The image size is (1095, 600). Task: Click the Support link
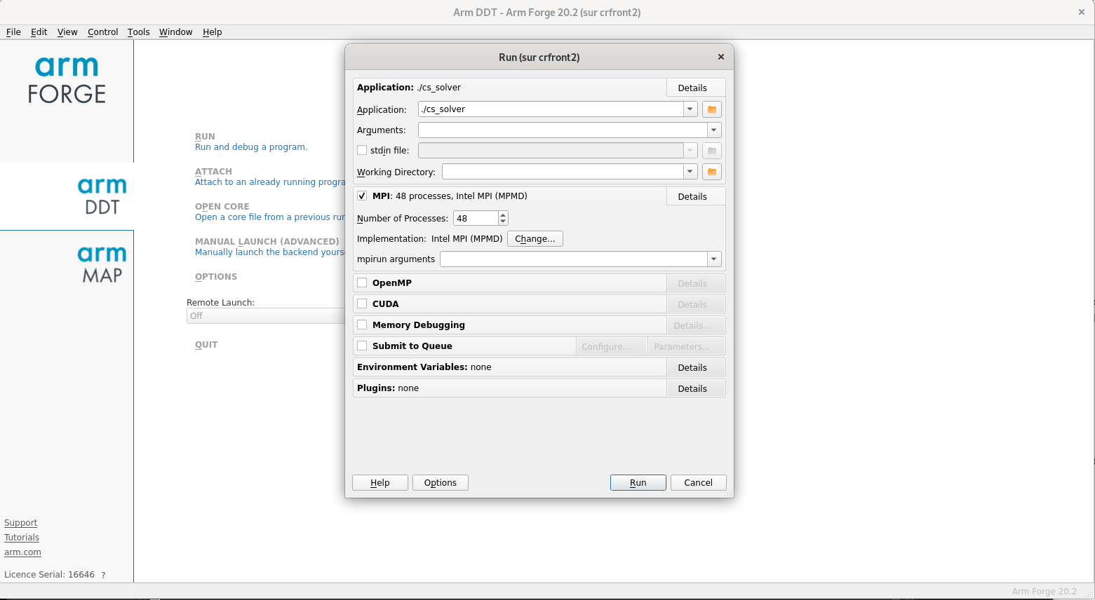point(20,523)
